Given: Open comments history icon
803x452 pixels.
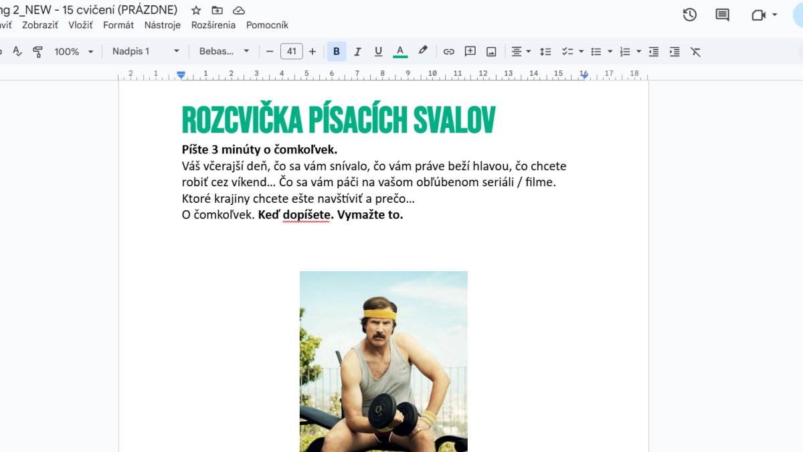Looking at the screenshot, I should click(x=723, y=15).
